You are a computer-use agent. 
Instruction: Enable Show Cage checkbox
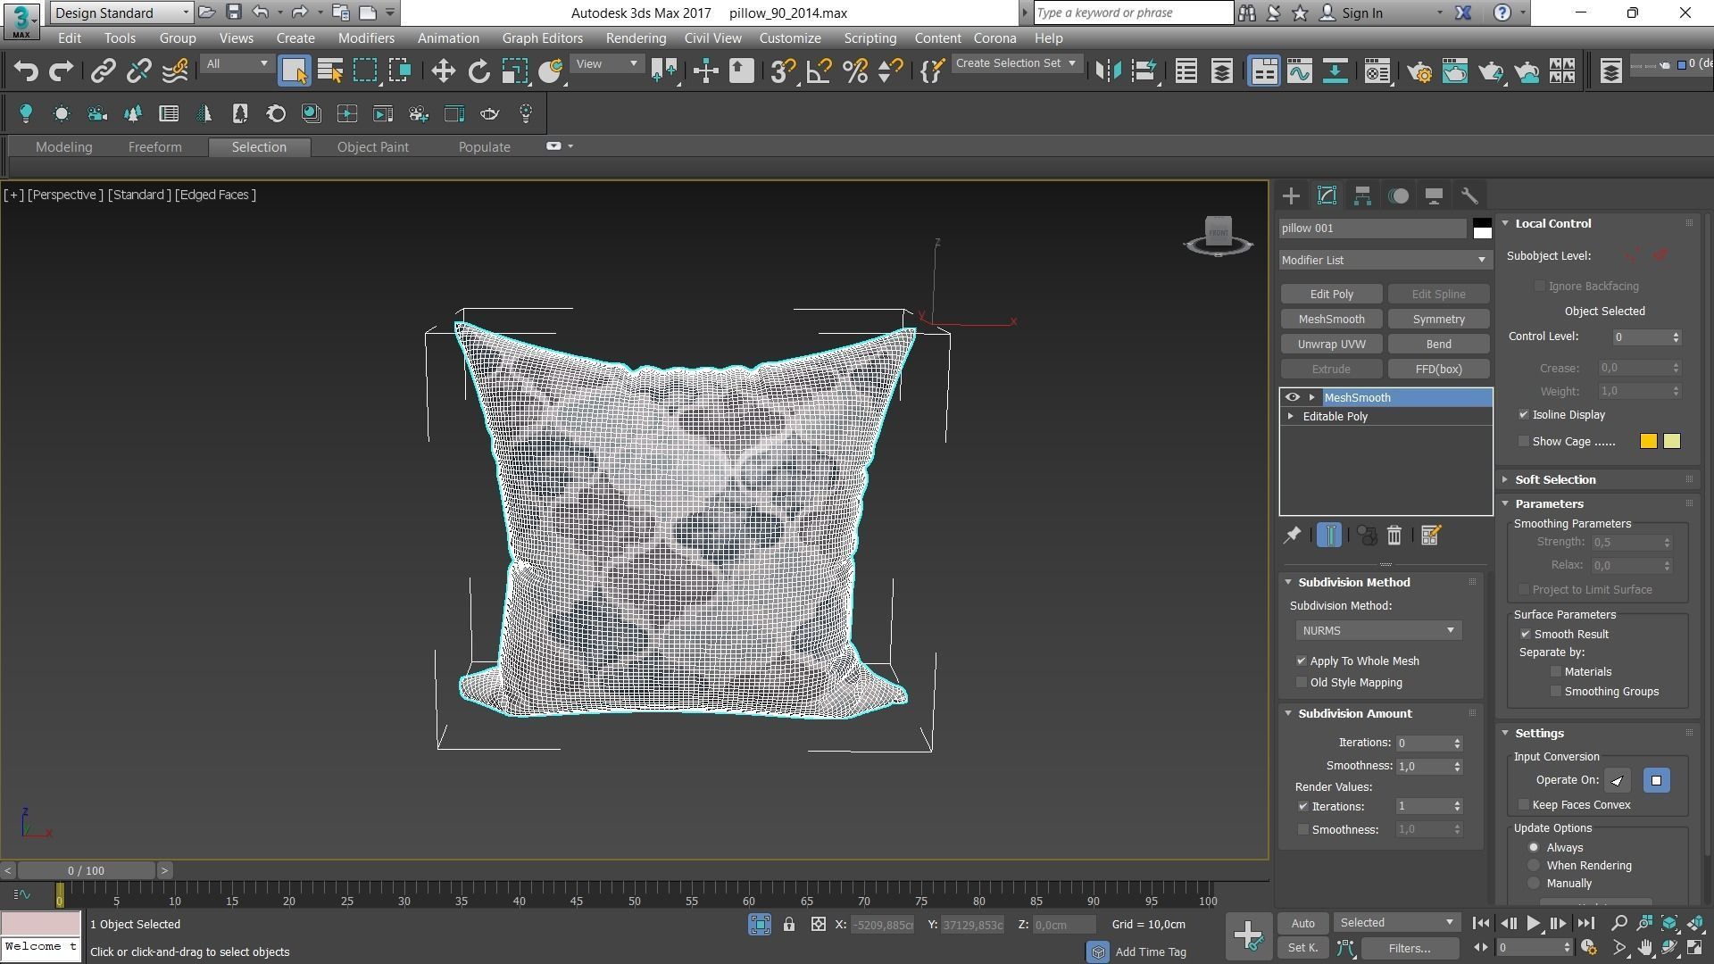click(1524, 442)
